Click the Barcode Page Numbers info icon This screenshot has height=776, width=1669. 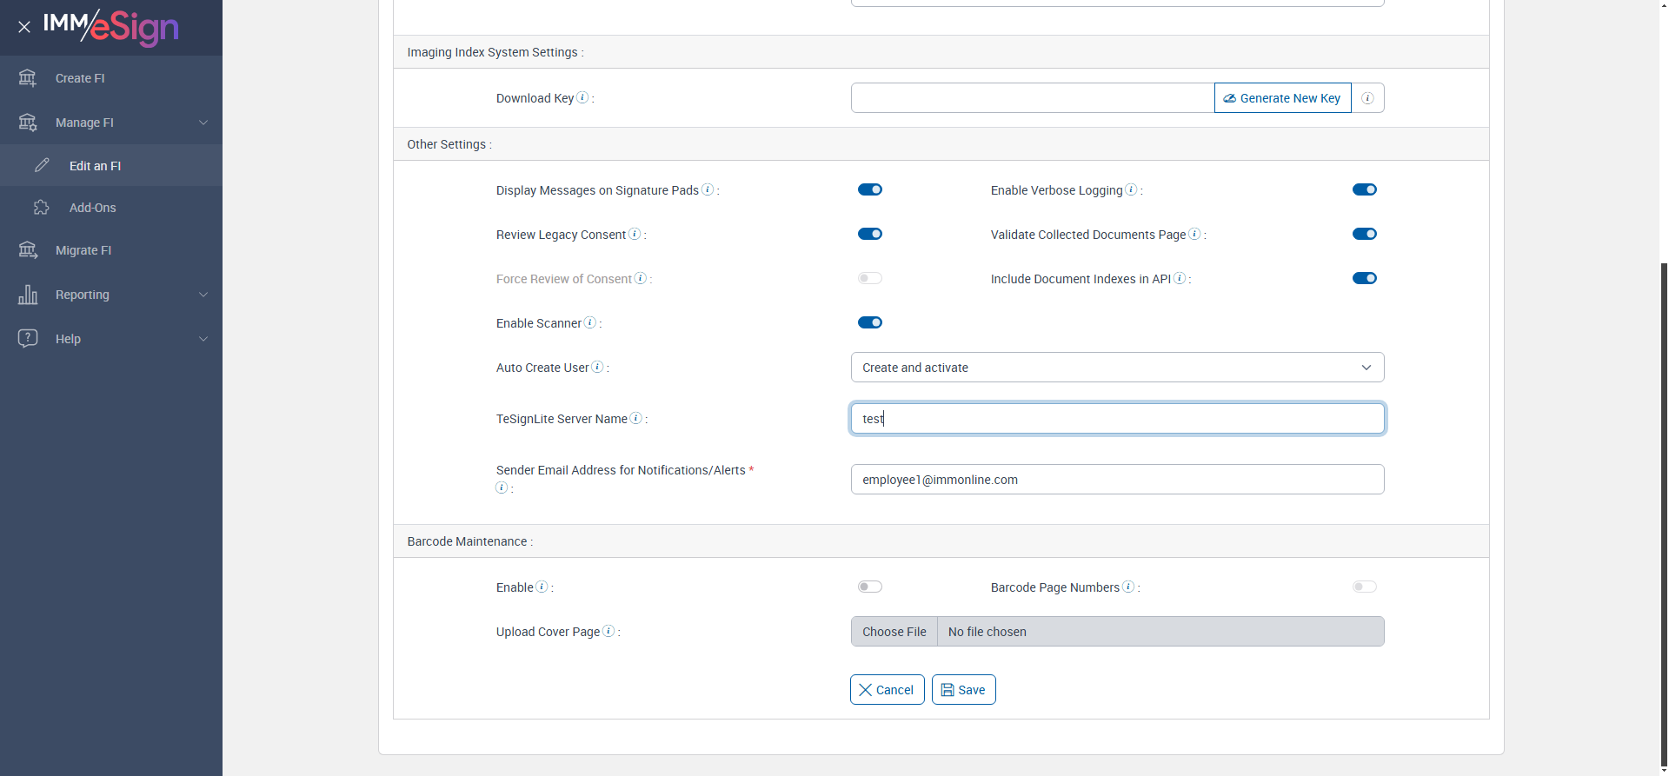(x=1128, y=587)
